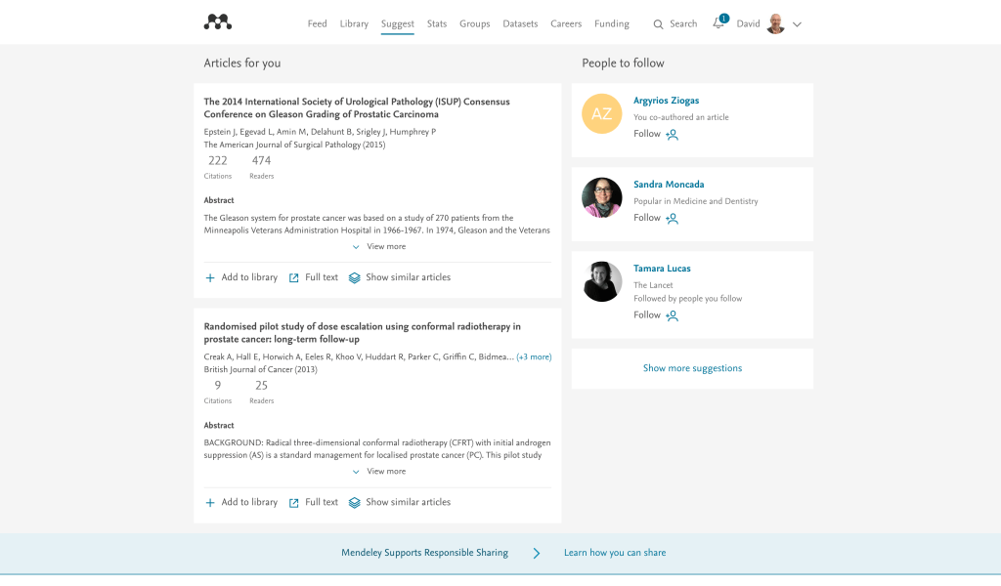
Task: Open the notifications bell icon
Action: [718, 23]
